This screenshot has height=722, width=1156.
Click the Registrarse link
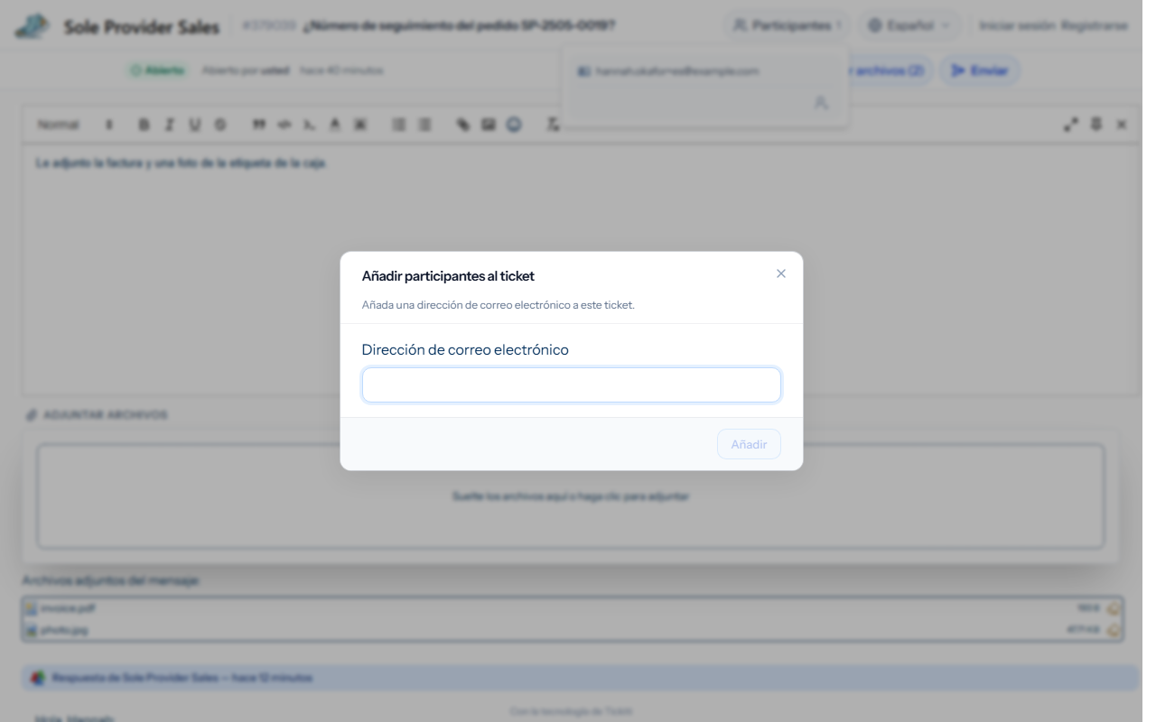tap(1095, 25)
